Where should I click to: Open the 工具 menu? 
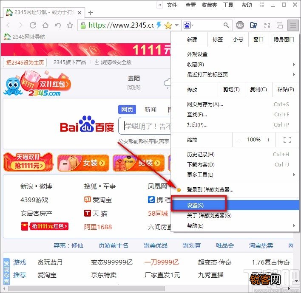tap(228, 5)
